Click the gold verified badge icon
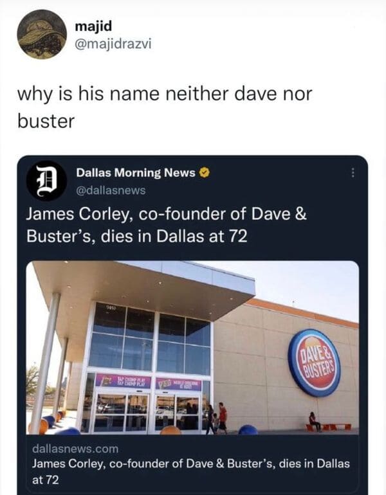The image size is (386, 495). (x=205, y=173)
